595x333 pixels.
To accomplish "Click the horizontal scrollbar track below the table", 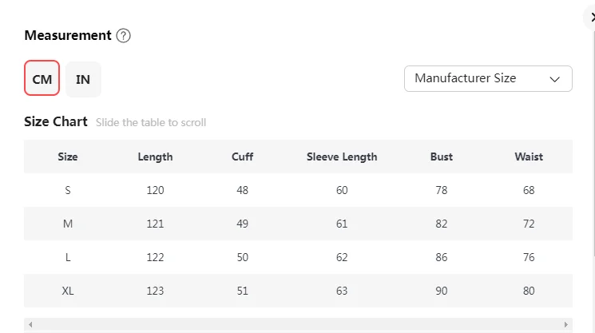I will [297, 325].
